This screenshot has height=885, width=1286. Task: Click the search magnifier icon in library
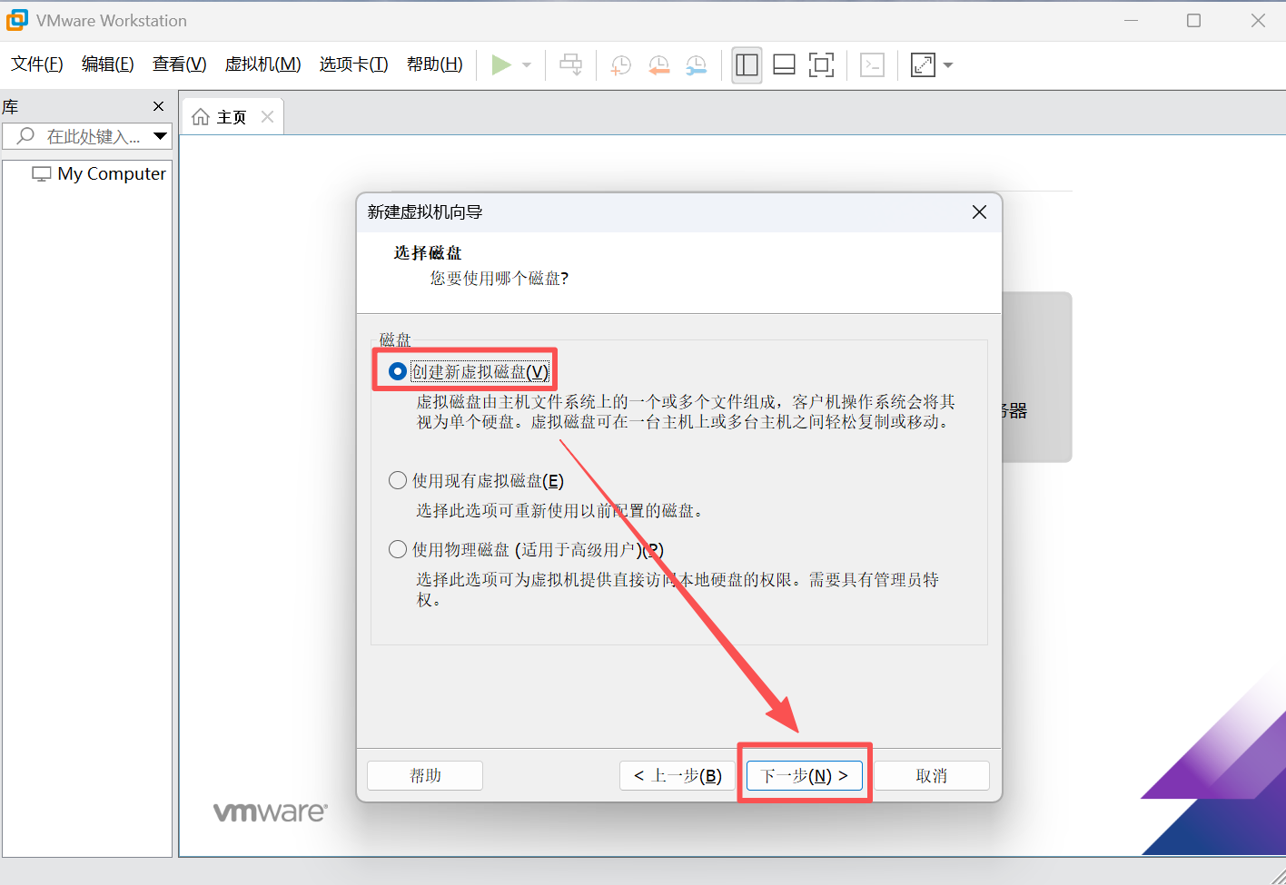(x=25, y=136)
